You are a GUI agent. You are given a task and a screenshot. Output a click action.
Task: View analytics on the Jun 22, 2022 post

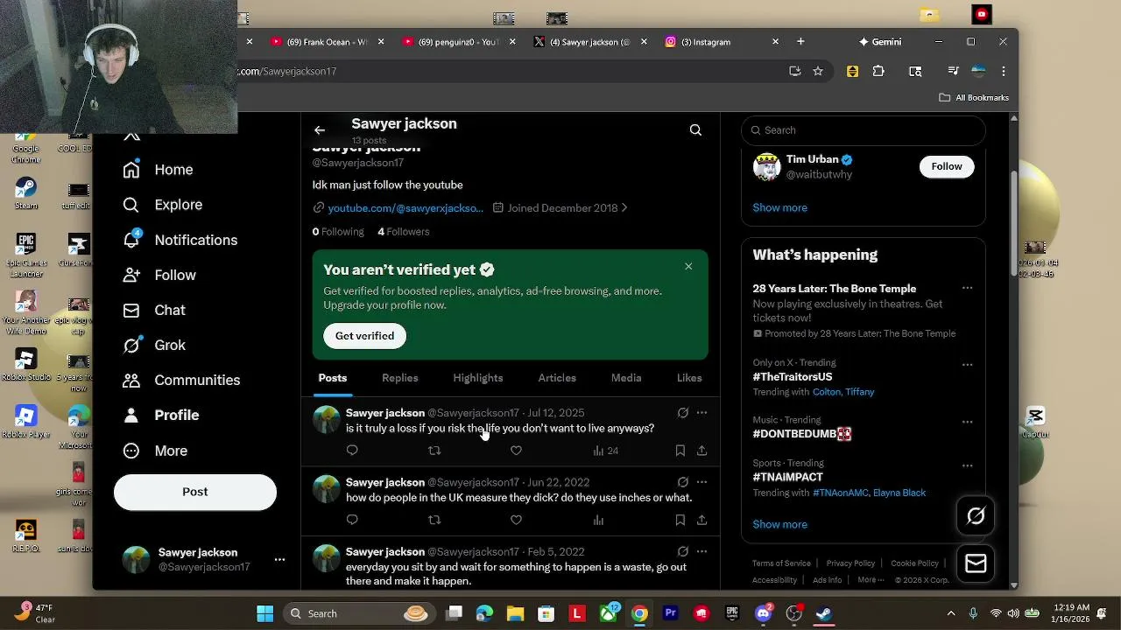coord(598,520)
